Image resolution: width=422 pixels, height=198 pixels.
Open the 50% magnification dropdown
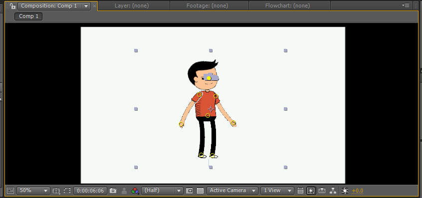33,191
